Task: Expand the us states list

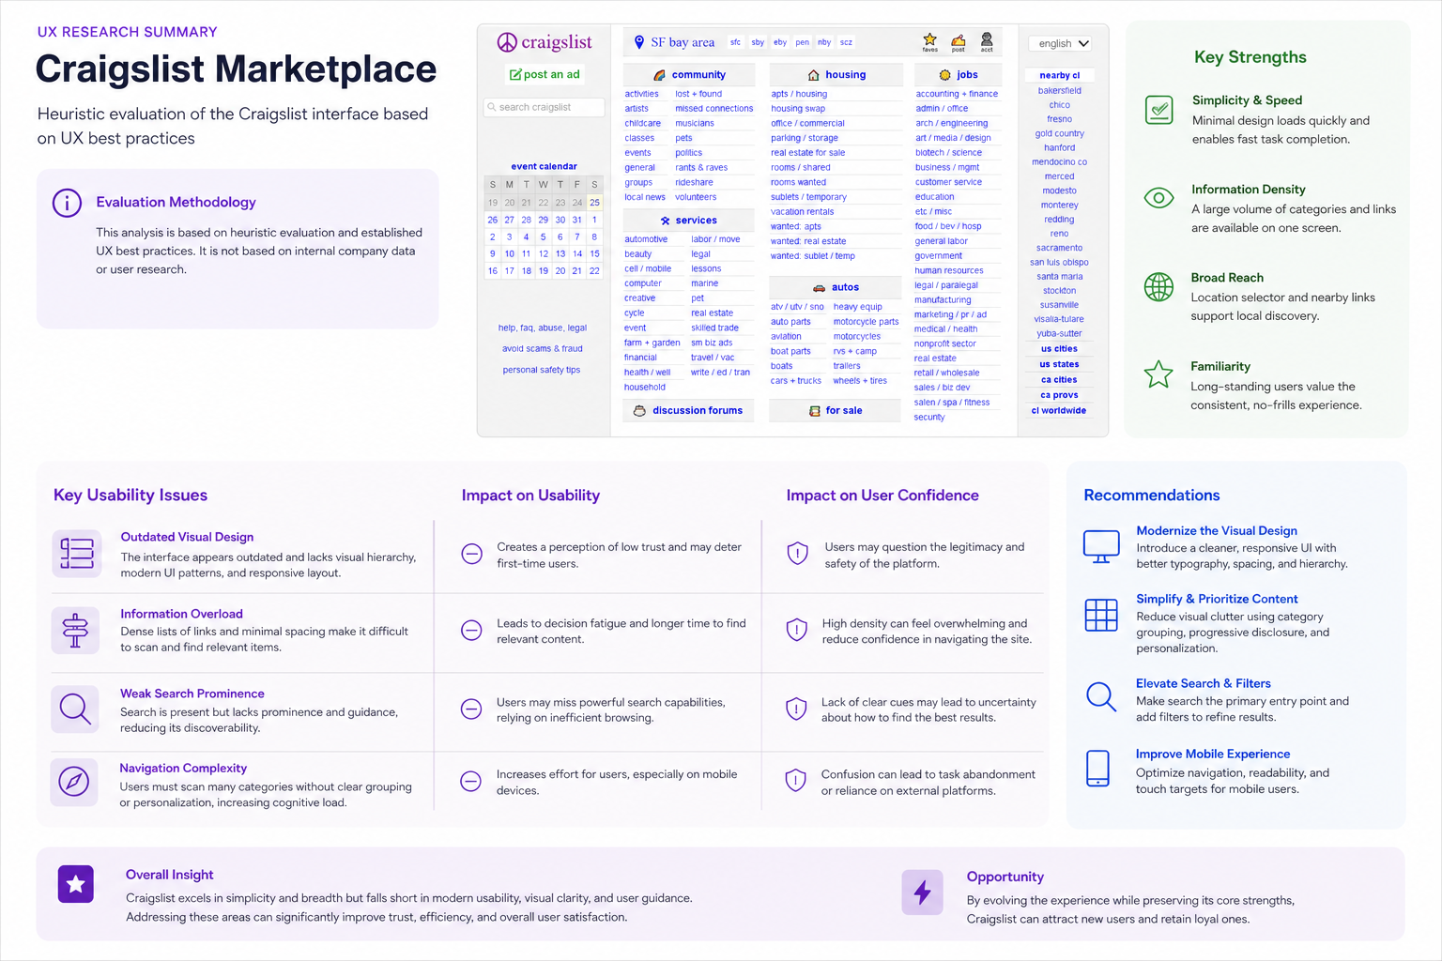Action: pos(1059,364)
